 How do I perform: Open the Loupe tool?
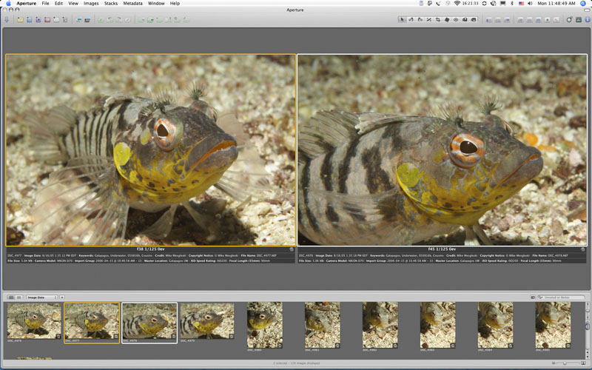point(568,19)
